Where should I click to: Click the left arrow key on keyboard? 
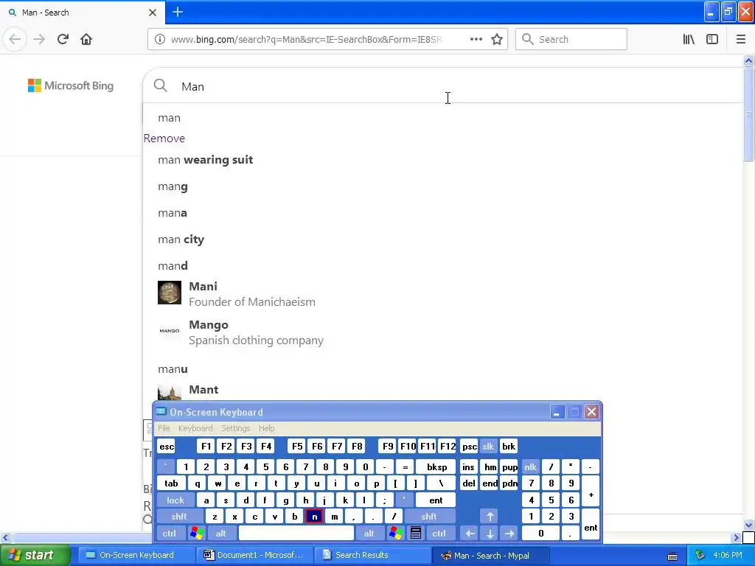[x=470, y=534]
